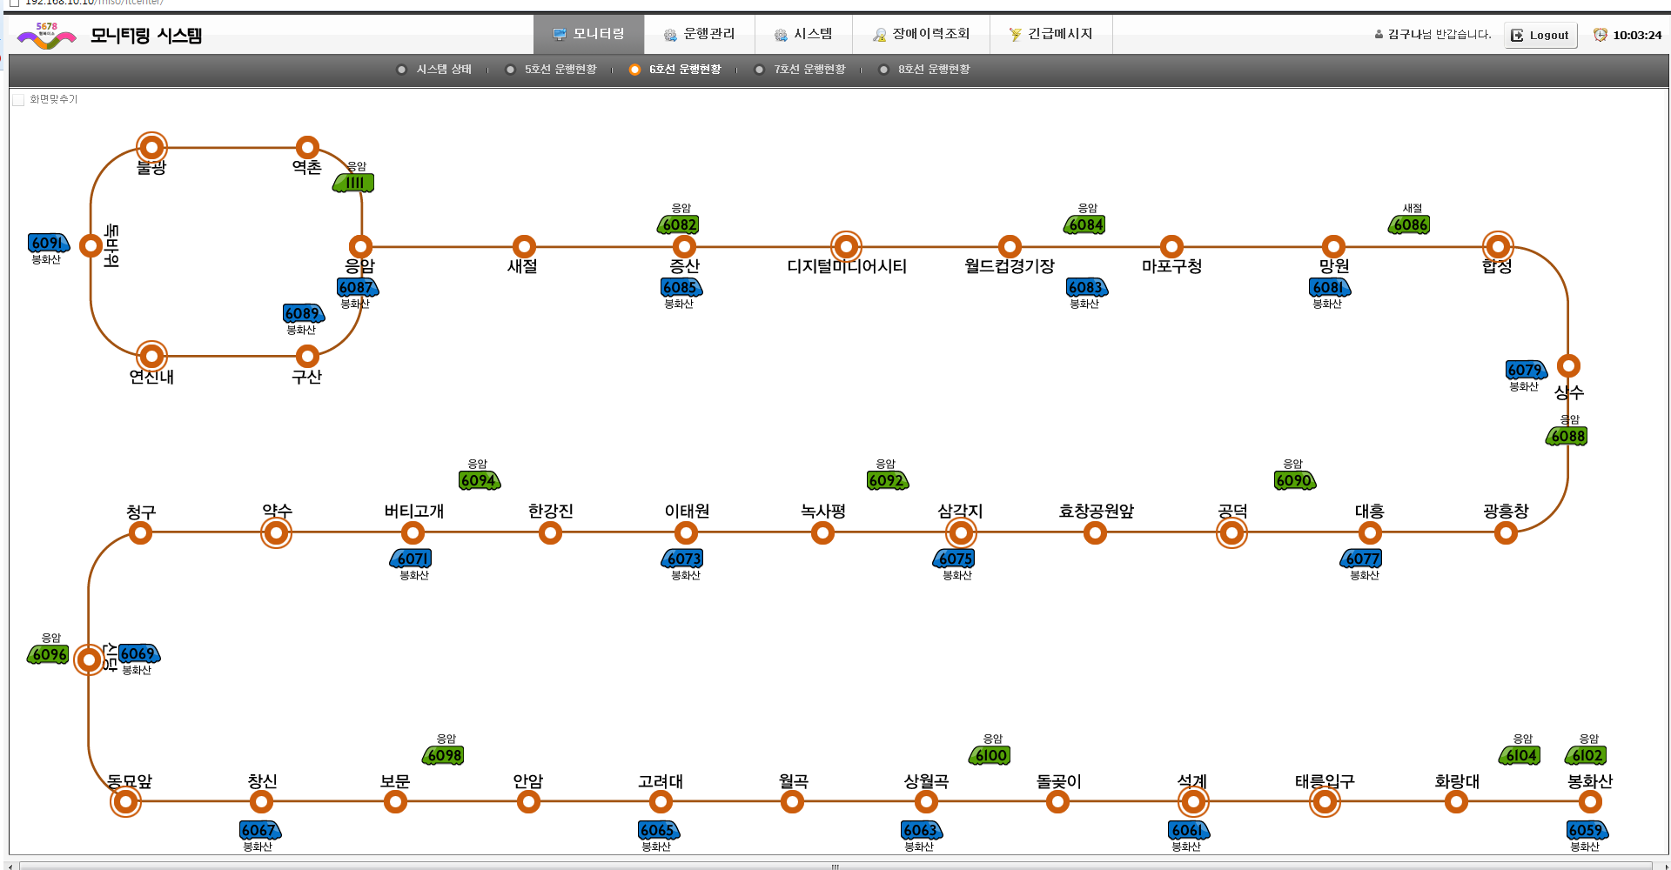Click the 5678 logo in header
This screenshot has height=870, width=1671.
coord(47,36)
